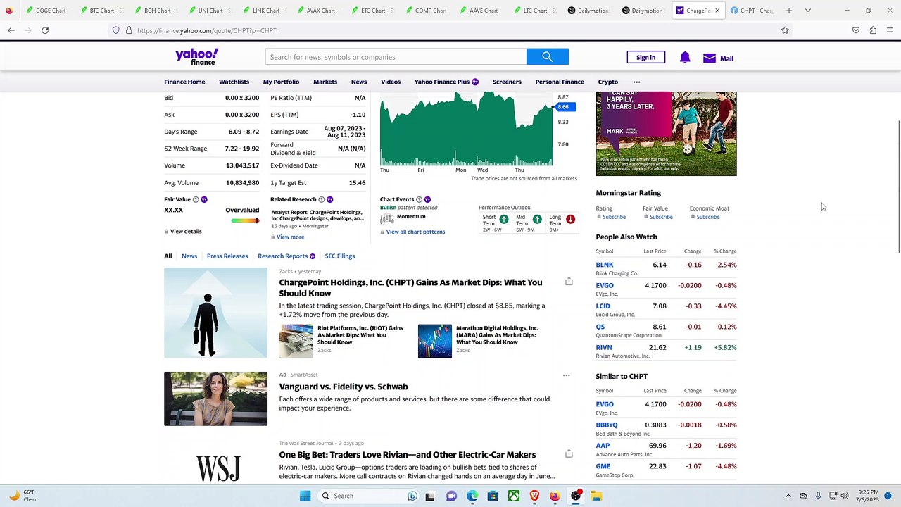The height and width of the screenshot is (507, 901).
Task: Select the Research Reports filter
Action: tap(282, 256)
